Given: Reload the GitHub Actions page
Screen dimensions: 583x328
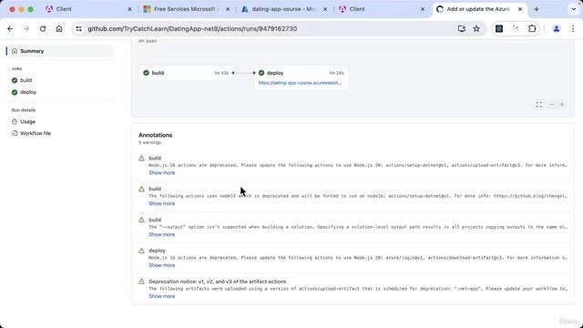Looking at the screenshot, I should [43, 28].
